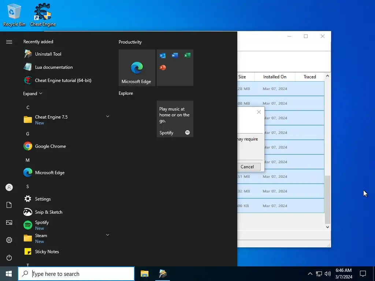This screenshot has width=375, height=281.
Task: Jump to letter G in app list
Action: [28, 134]
